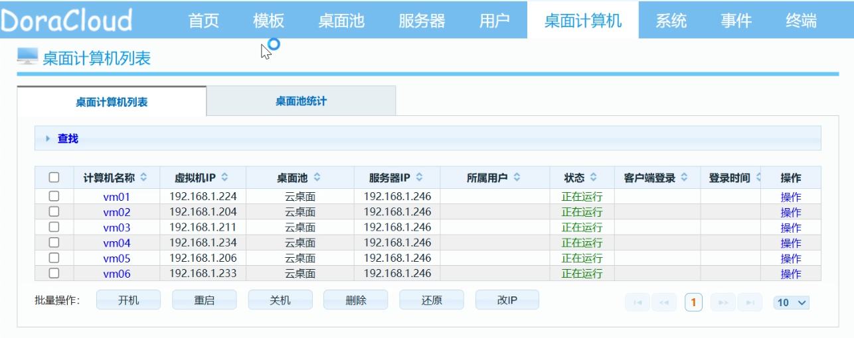The width and height of the screenshot is (854, 338).
Task: Sort by 所属用户 column sort icon
Action: 517,178
